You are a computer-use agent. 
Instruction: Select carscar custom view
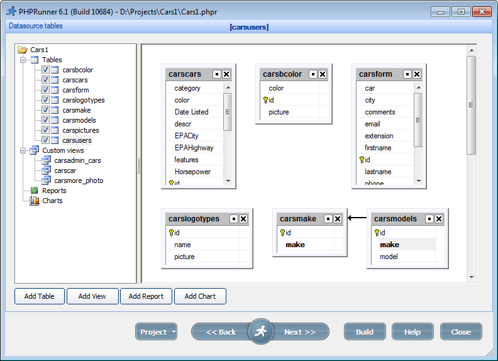click(65, 170)
